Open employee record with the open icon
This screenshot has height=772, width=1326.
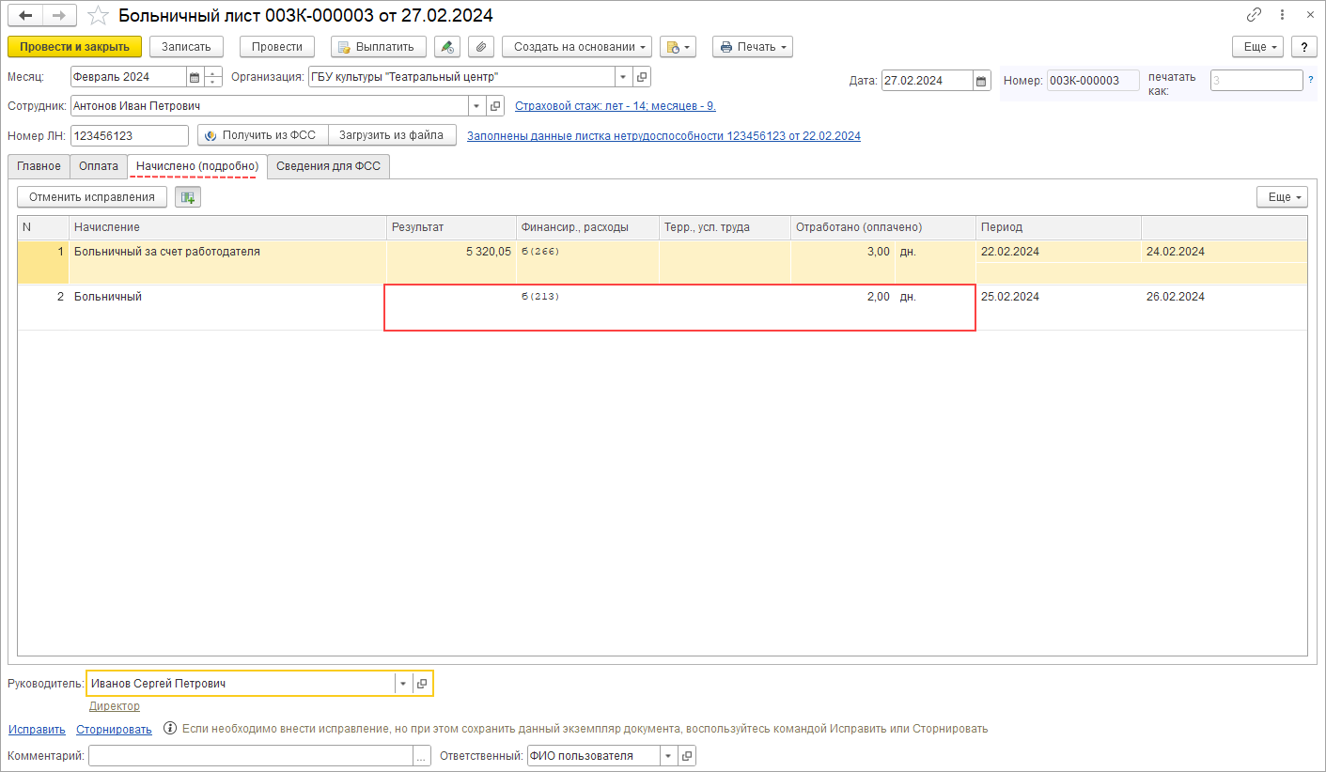(496, 106)
